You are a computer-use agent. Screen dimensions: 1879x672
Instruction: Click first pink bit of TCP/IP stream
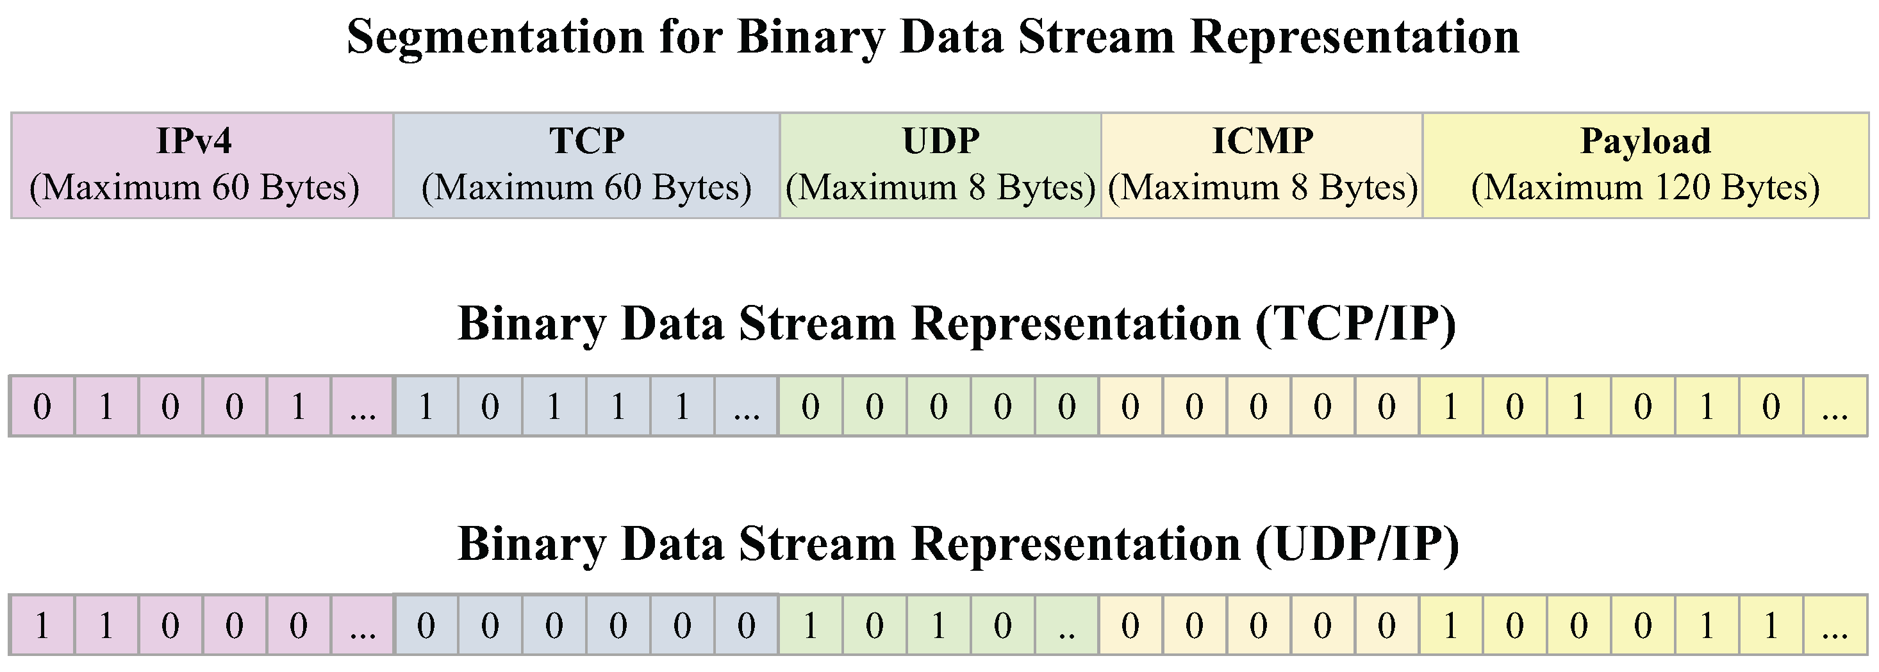click(x=42, y=407)
